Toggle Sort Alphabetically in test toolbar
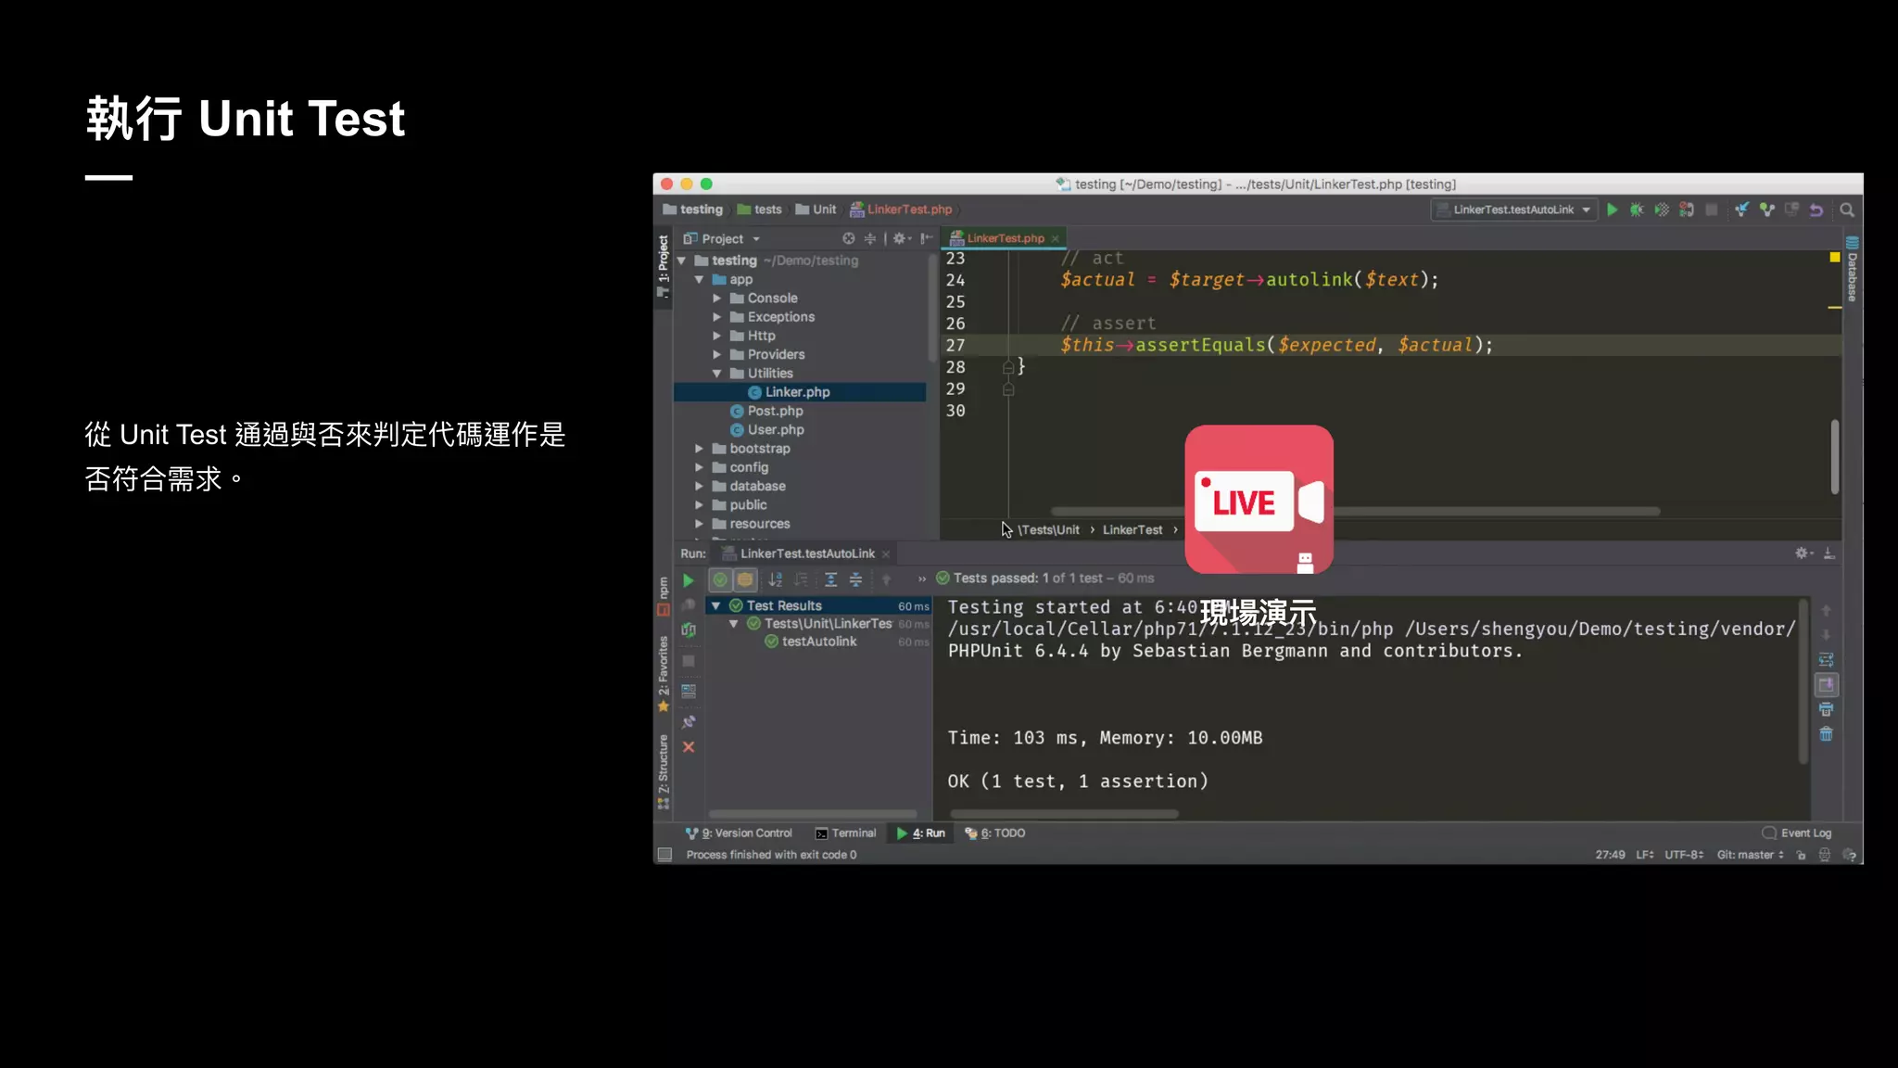The height and width of the screenshot is (1068, 1898). (776, 580)
